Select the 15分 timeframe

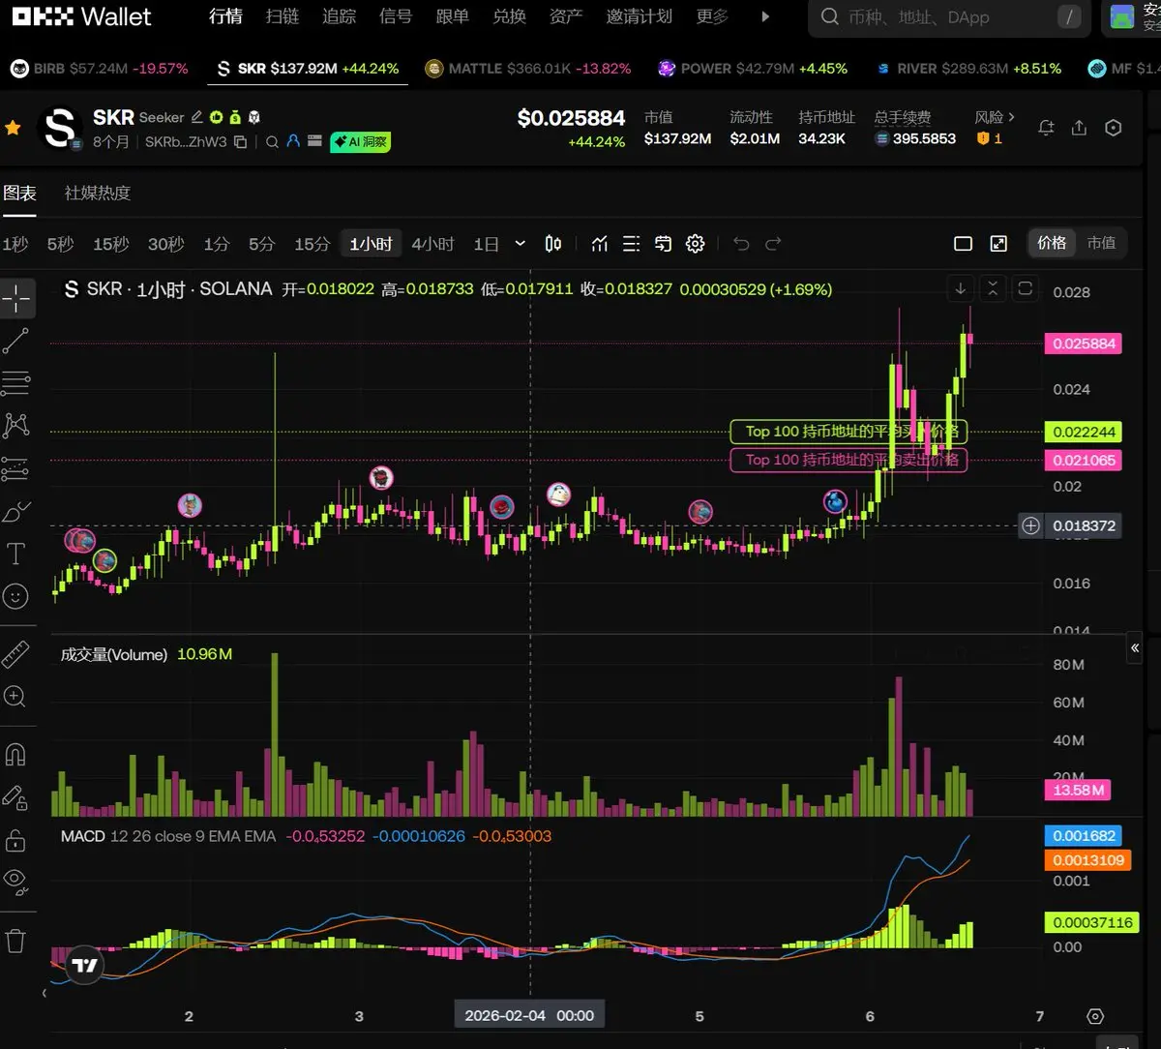point(312,244)
